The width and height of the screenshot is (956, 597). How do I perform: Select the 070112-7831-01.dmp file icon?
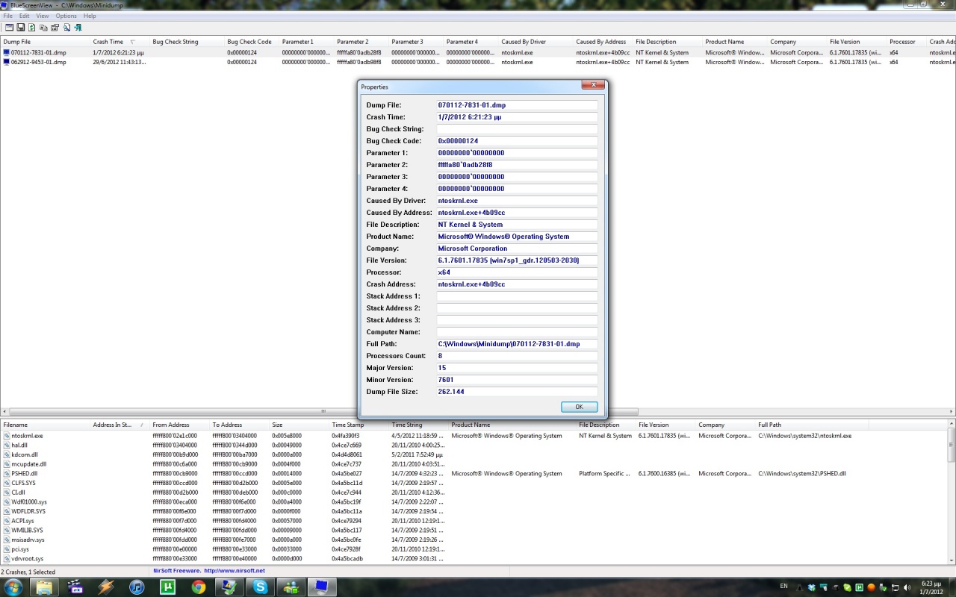pos(7,53)
